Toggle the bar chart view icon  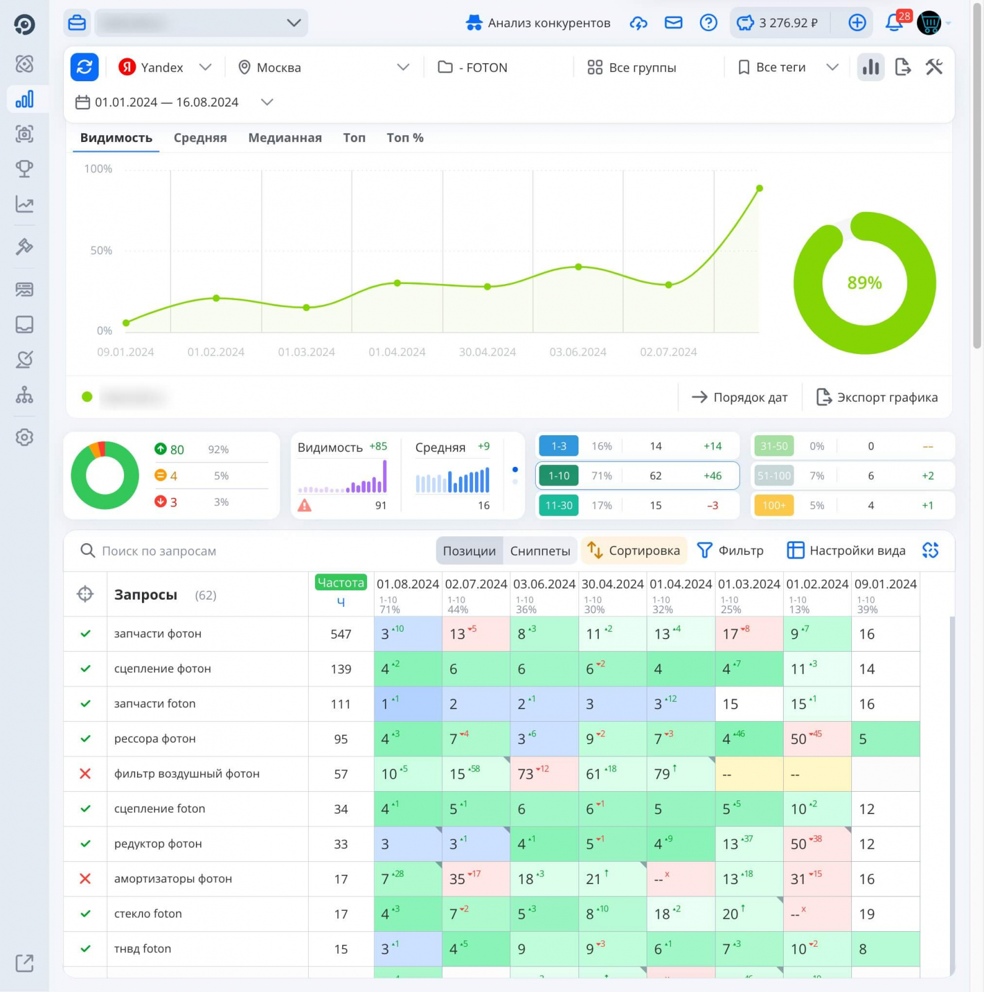tap(871, 67)
